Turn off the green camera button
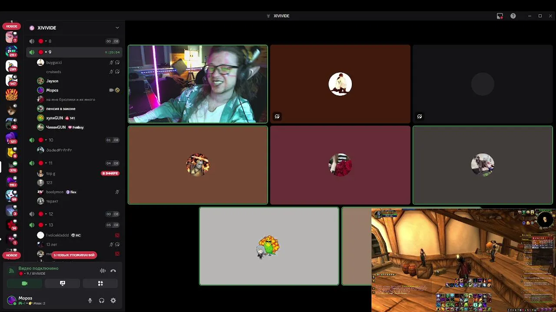Viewport: 556px width, 312px height. coord(24,283)
